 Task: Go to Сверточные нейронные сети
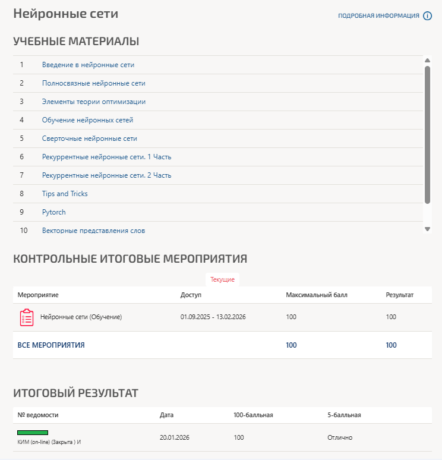click(89, 138)
